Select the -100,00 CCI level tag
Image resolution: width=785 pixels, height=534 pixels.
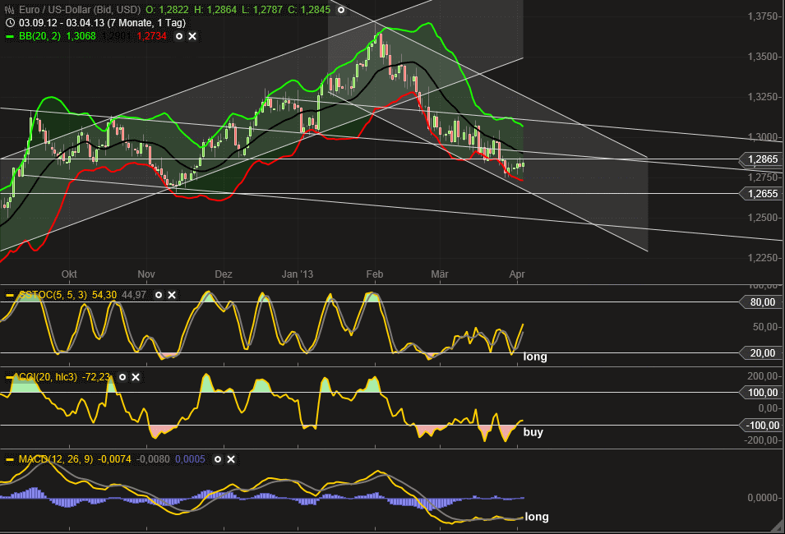(762, 426)
